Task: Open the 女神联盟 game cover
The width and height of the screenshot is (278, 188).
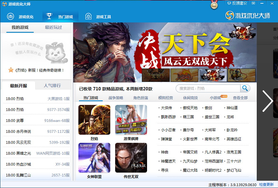Action: pos(94,158)
